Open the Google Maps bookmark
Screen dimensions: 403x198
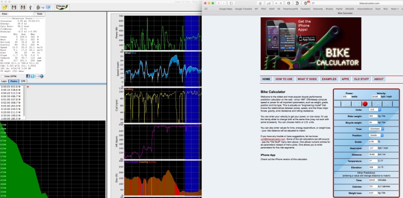[x=226, y=9]
